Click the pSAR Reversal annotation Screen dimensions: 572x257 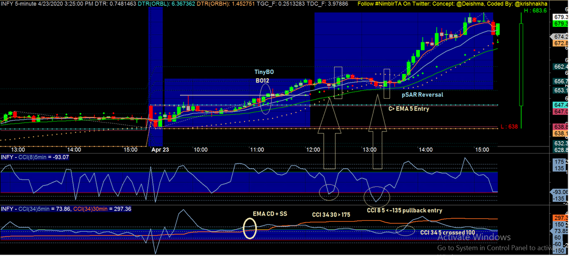[x=422, y=94]
